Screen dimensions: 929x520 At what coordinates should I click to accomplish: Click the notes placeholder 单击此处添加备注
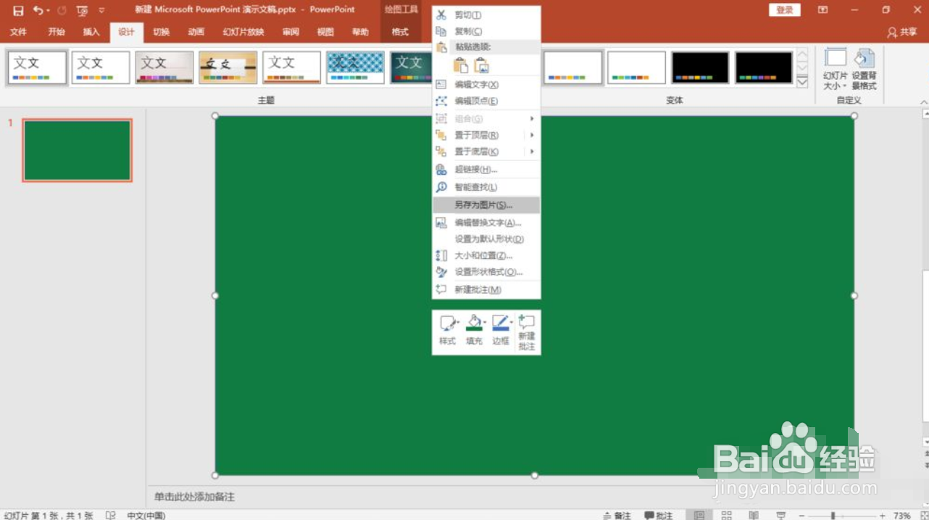194,497
